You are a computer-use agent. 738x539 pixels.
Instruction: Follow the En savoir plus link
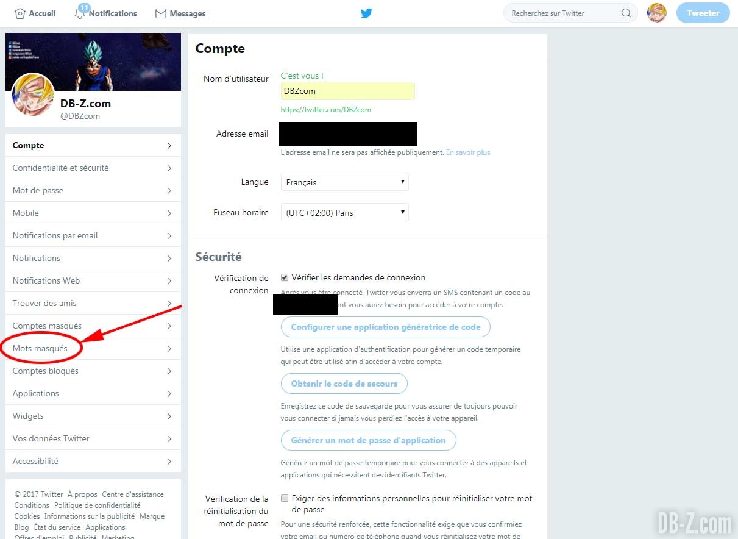click(x=468, y=152)
